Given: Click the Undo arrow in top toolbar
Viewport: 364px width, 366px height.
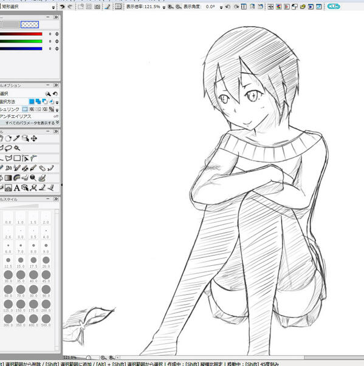Looking at the screenshot, I should (x=62, y=7).
